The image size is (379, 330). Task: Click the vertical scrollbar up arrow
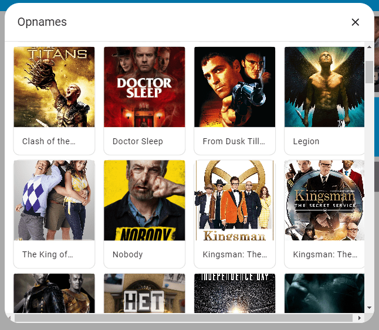point(369,47)
